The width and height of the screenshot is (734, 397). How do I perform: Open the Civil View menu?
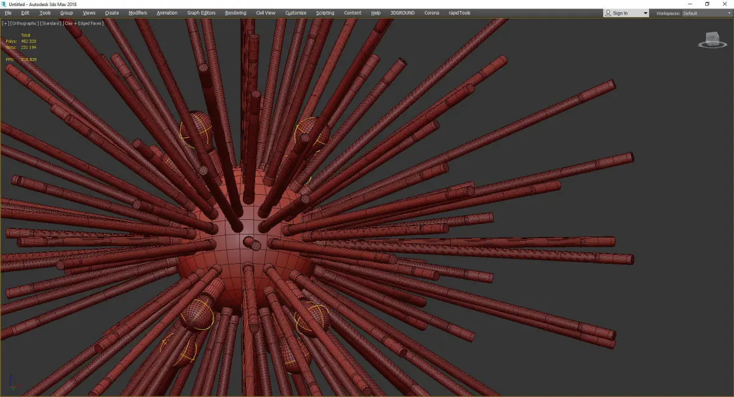[x=265, y=13]
